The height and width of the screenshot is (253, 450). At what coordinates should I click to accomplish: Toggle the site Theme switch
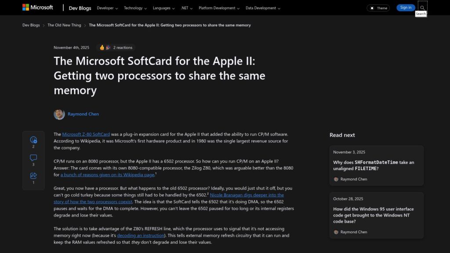(x=377, y=7)
